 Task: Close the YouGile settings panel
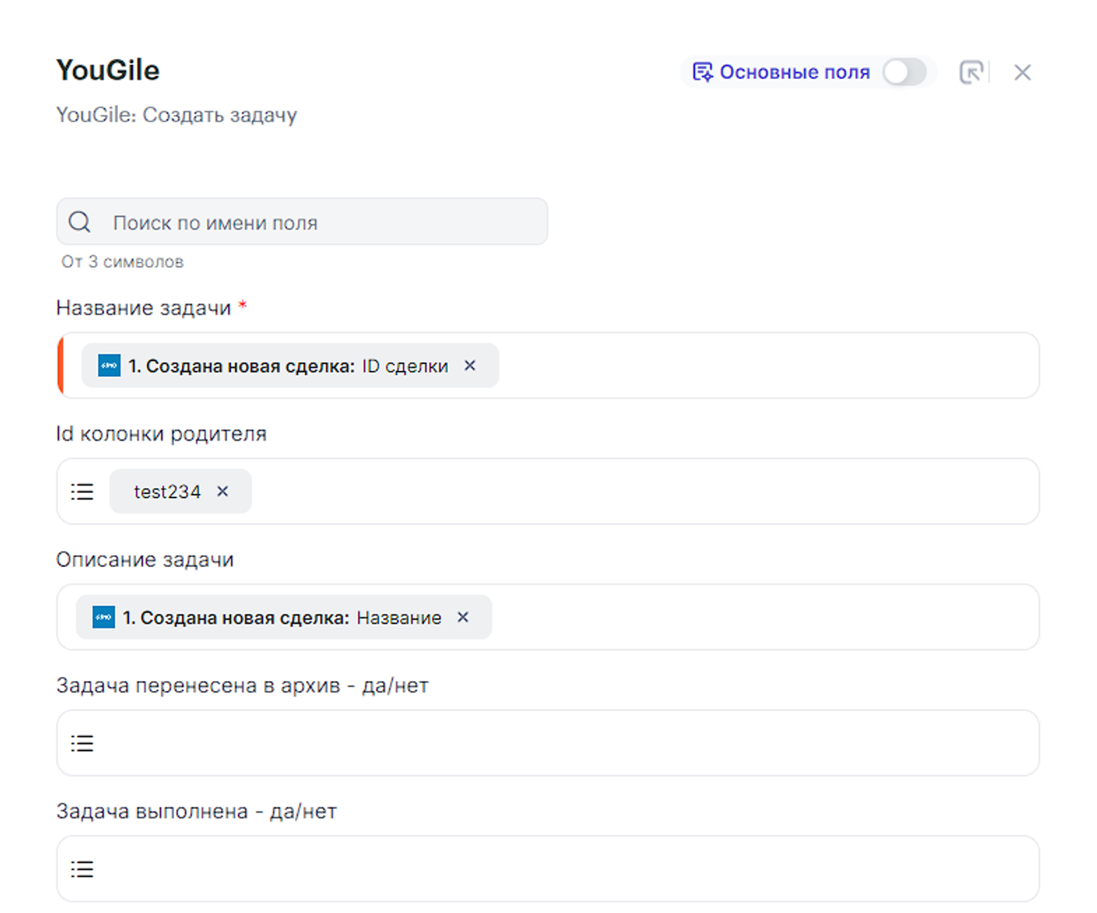pyautogui.click(x=1022, y=72)
